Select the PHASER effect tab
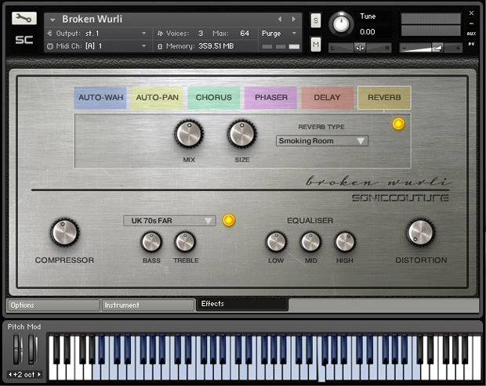The height and width of the screenshot is (386, 486). pos(271,98)
